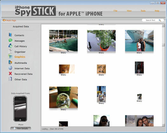Click the vertical scrollbar thumb
The width and height of the screenshot is (167, 133).
tap(163, 45)
